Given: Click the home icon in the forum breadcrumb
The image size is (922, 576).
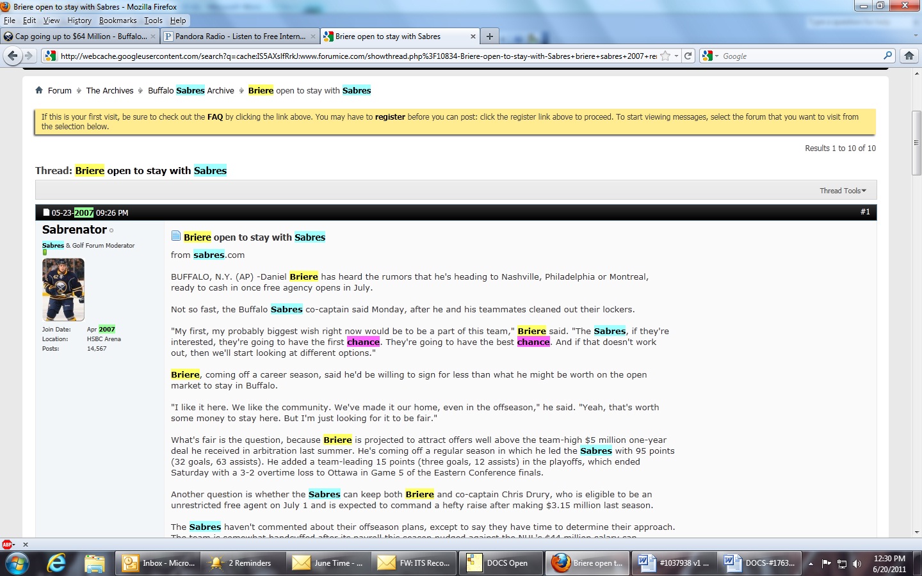Looking at the screenshot, I should point(39,90).
